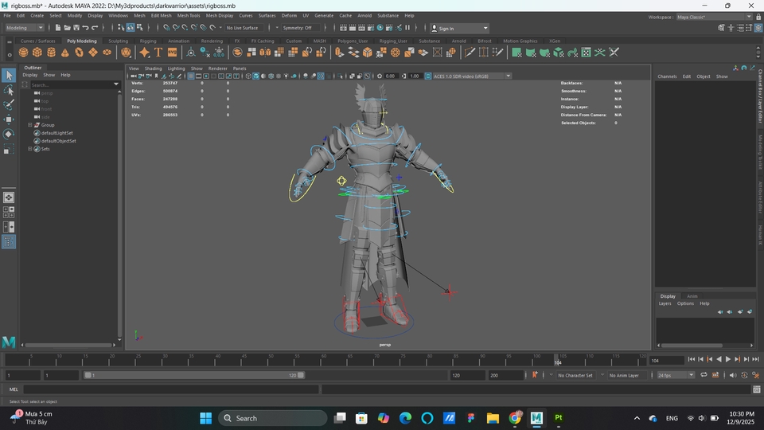Viewport: 764px width, 430px height.
Task: Select the Polygon Sphere shelf icon
Action: point(24,53)
